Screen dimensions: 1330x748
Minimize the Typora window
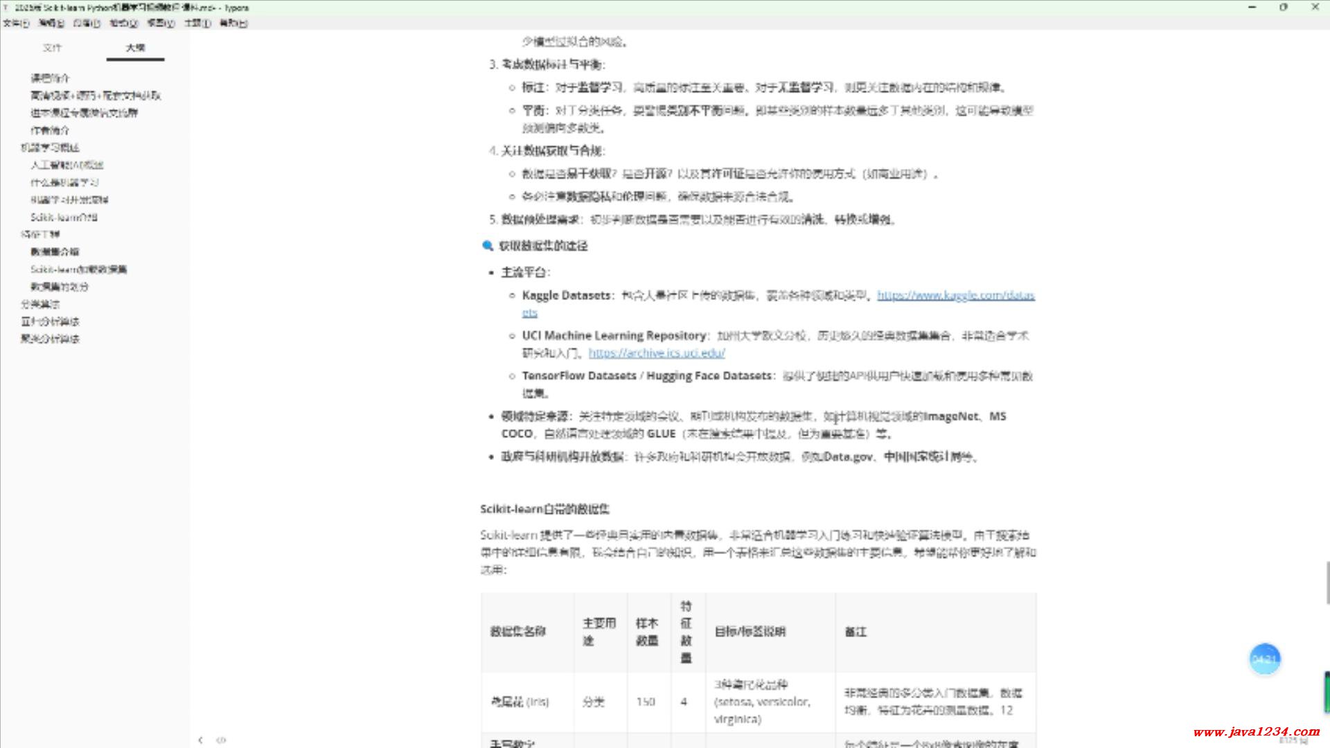pyautogui.click(x=1252, y=7)
